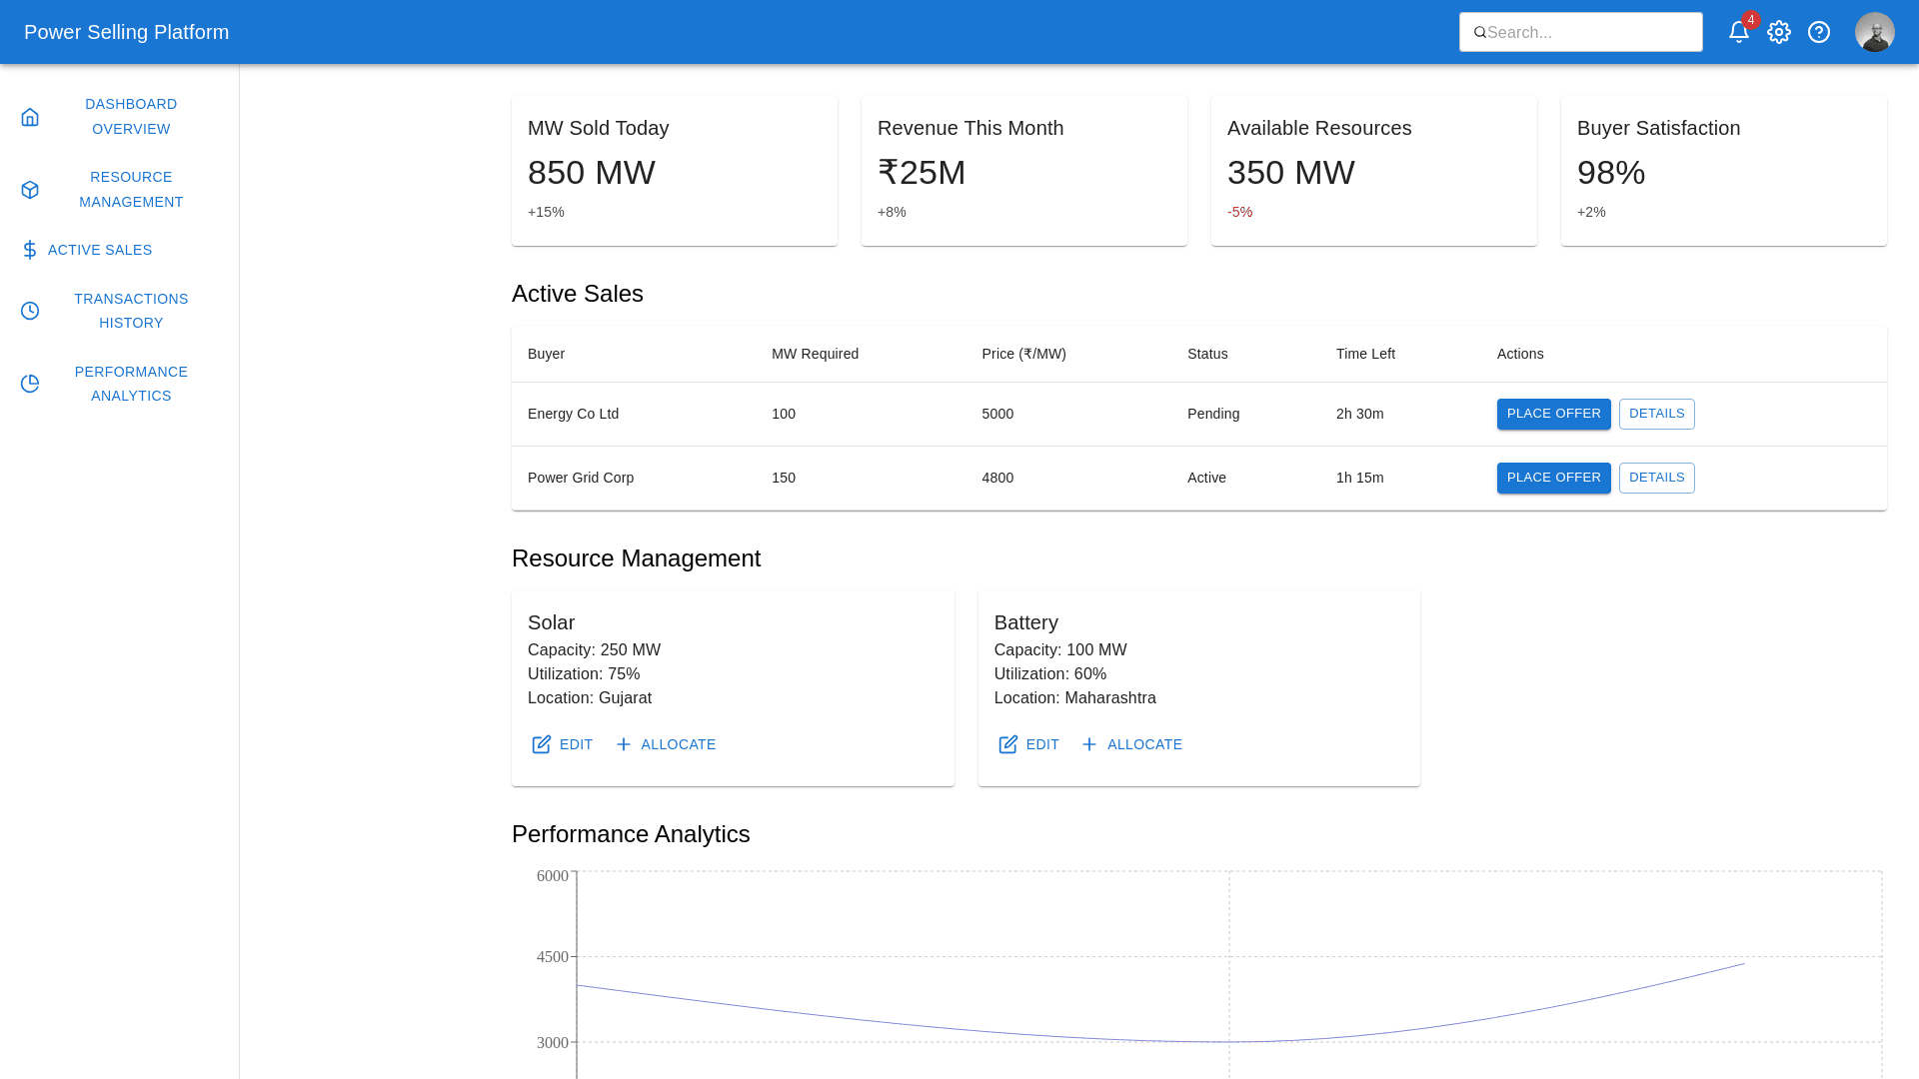The height and width of the screenshot is (1079, 1919).
Task: View details for Energy Co Ltd
Action: (1656, 414)
